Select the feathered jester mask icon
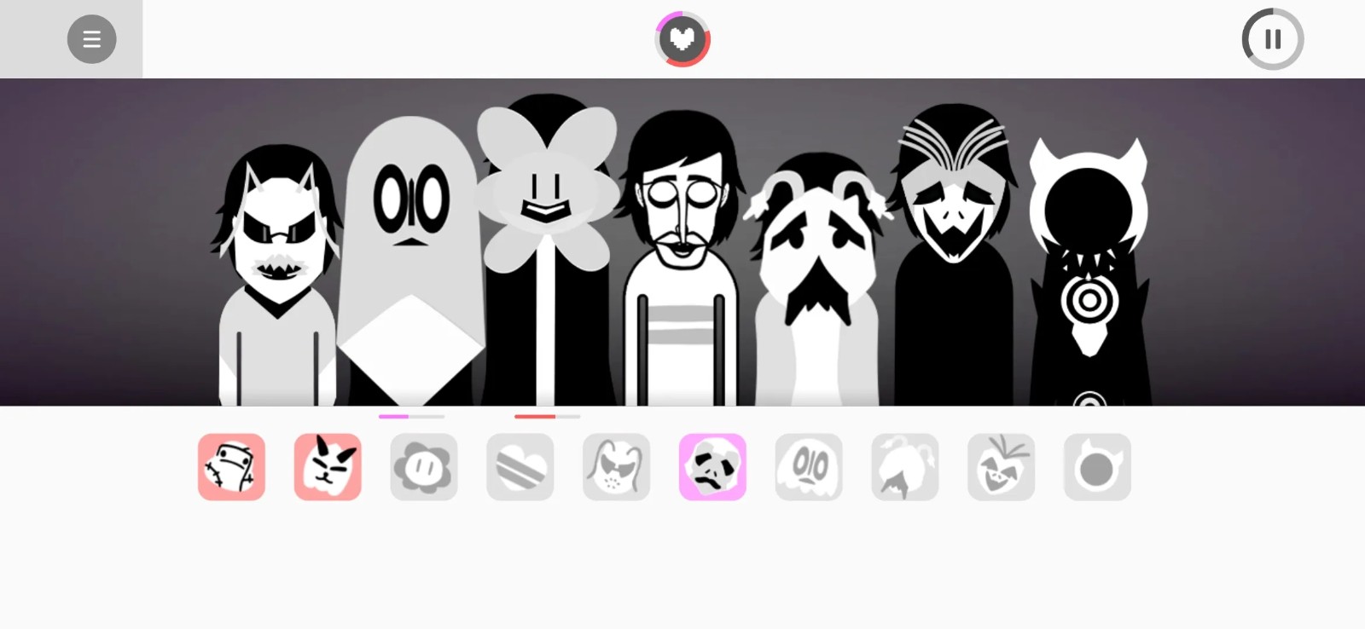 pos(1002,467)
